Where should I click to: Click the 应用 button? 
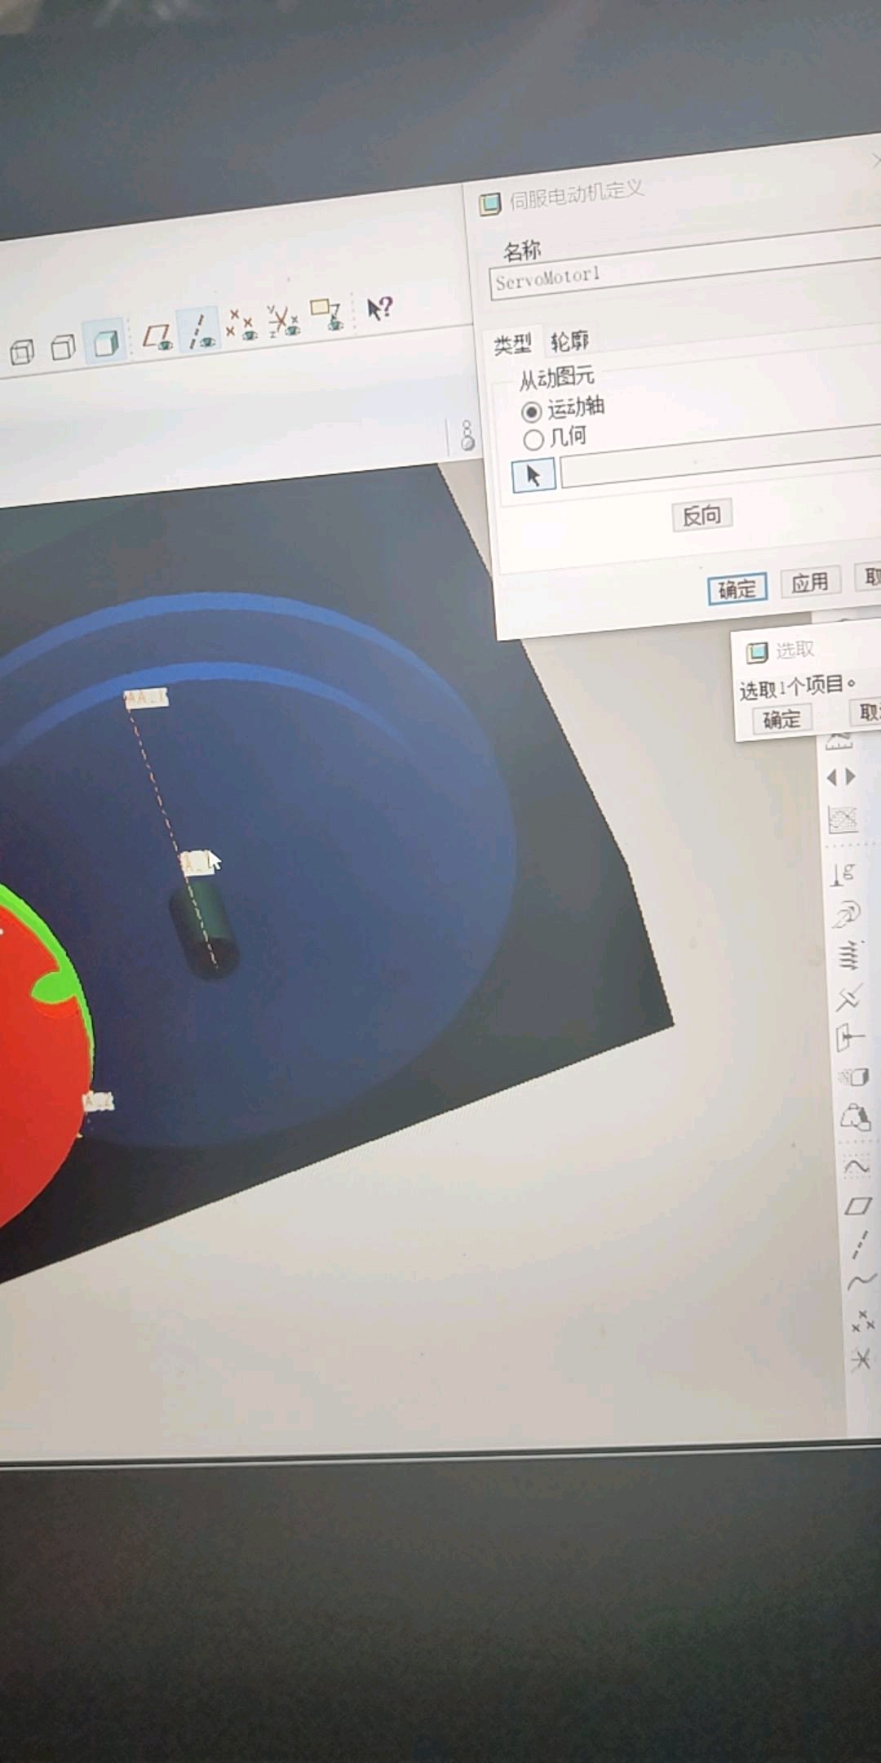click(810, 583)
